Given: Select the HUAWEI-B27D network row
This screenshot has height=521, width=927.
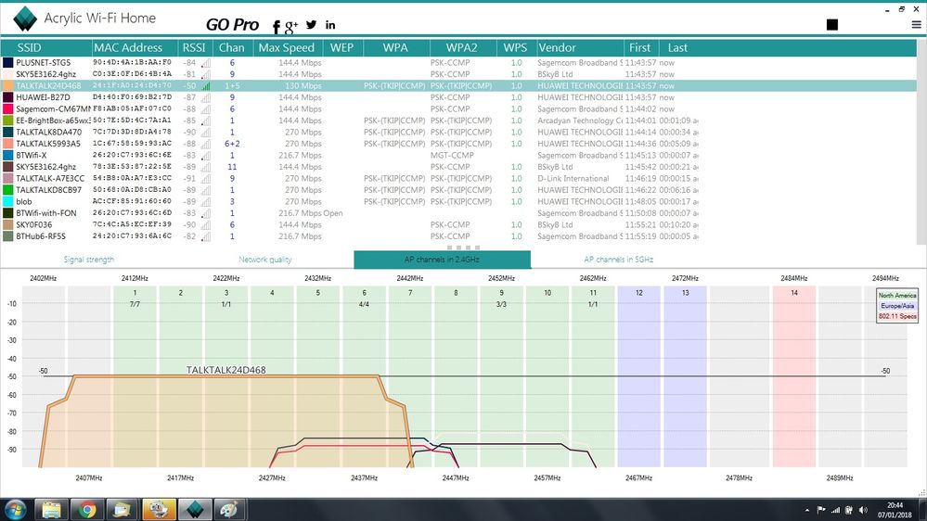Looking at the screenshot, I should point(458,97).
